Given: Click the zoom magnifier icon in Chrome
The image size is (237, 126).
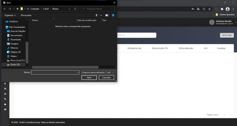Looking at the screenshot, I should pyautogui.click(x=204, y=9).
